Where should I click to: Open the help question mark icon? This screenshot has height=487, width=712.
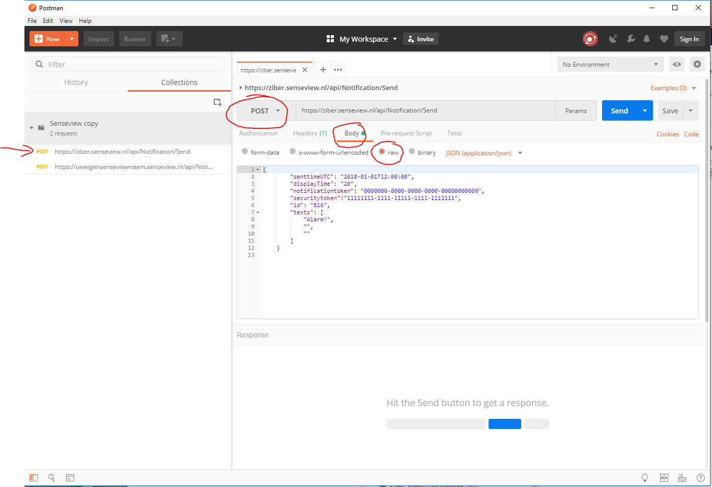pos(701,478)
